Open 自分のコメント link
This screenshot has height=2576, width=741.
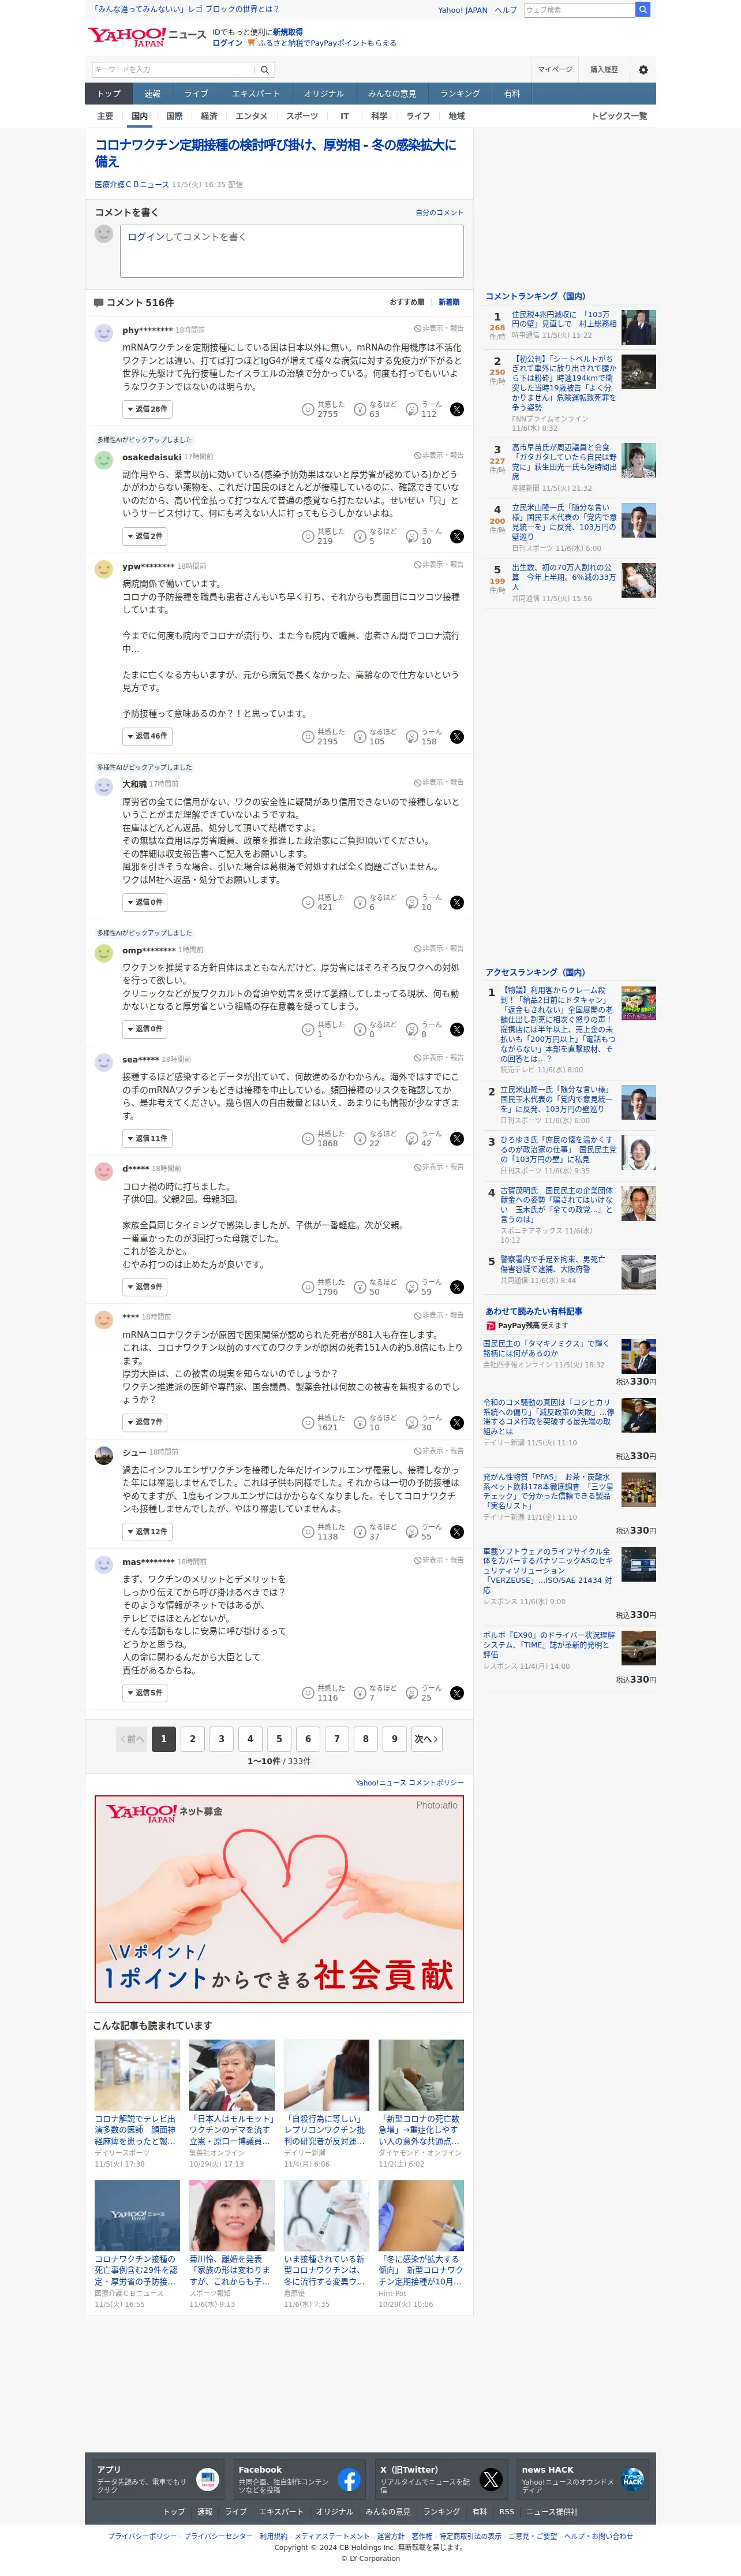coord(440,213)
